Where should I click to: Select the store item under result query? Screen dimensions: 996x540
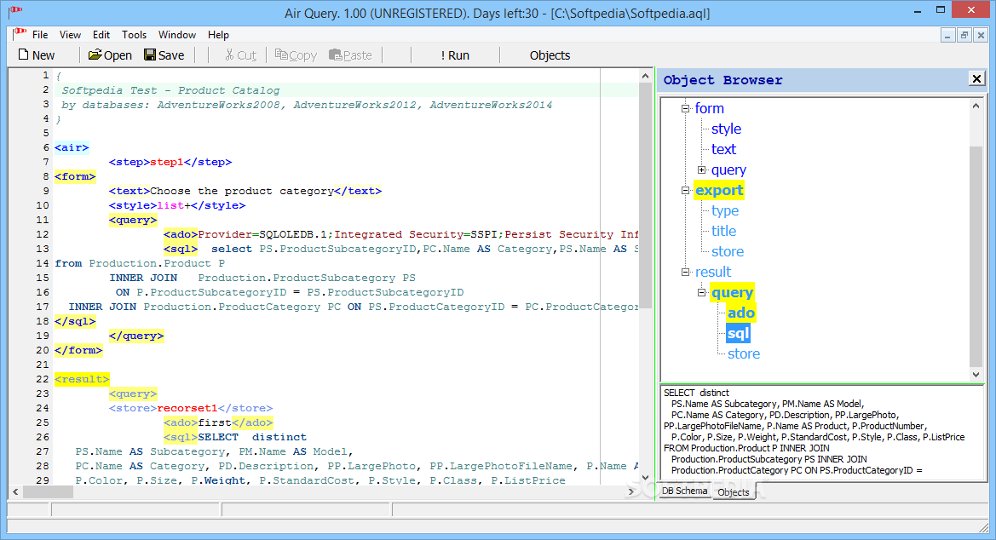tap(743, 353)
